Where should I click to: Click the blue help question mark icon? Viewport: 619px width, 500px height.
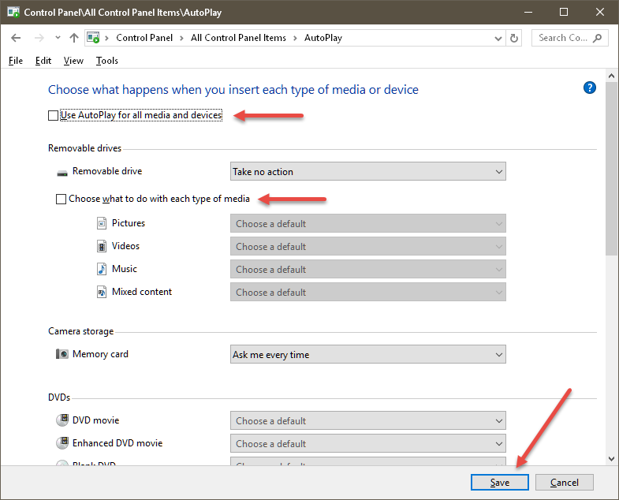589,88
